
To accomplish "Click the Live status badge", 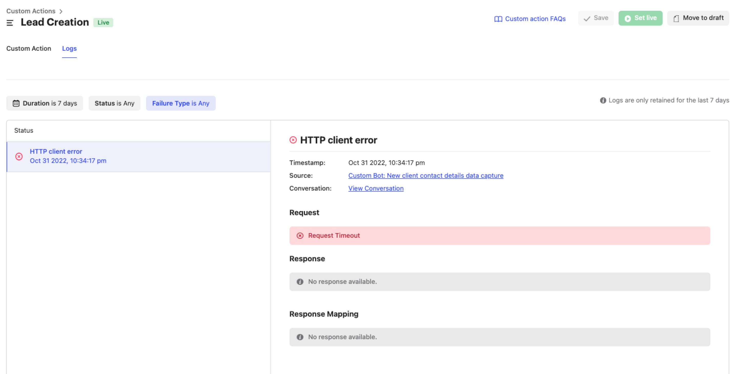I will click(103, 22).
